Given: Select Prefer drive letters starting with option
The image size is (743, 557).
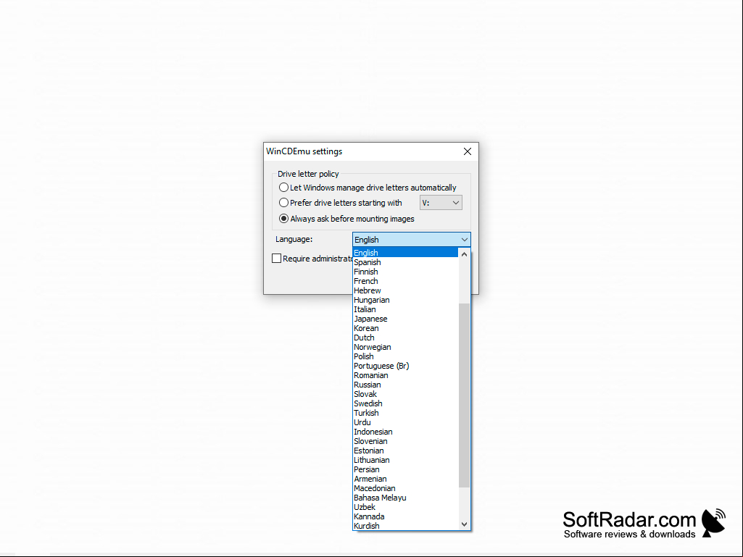Looking at the screenshot, I should (340, 203).
